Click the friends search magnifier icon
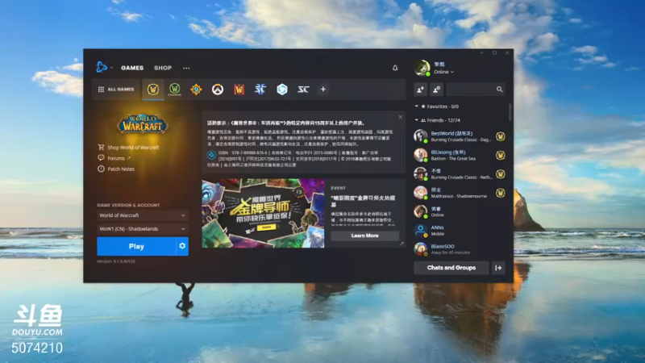645x363 pixels. click(x=499, y=90)
